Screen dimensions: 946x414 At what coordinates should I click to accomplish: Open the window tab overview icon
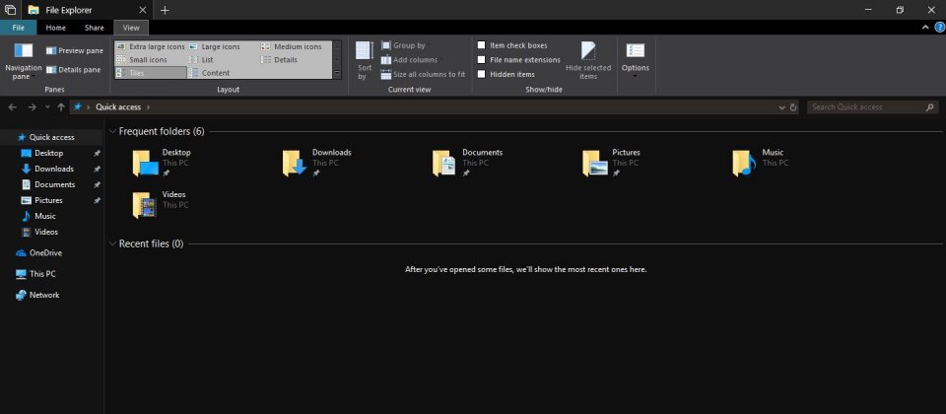[x=10, y=10]
